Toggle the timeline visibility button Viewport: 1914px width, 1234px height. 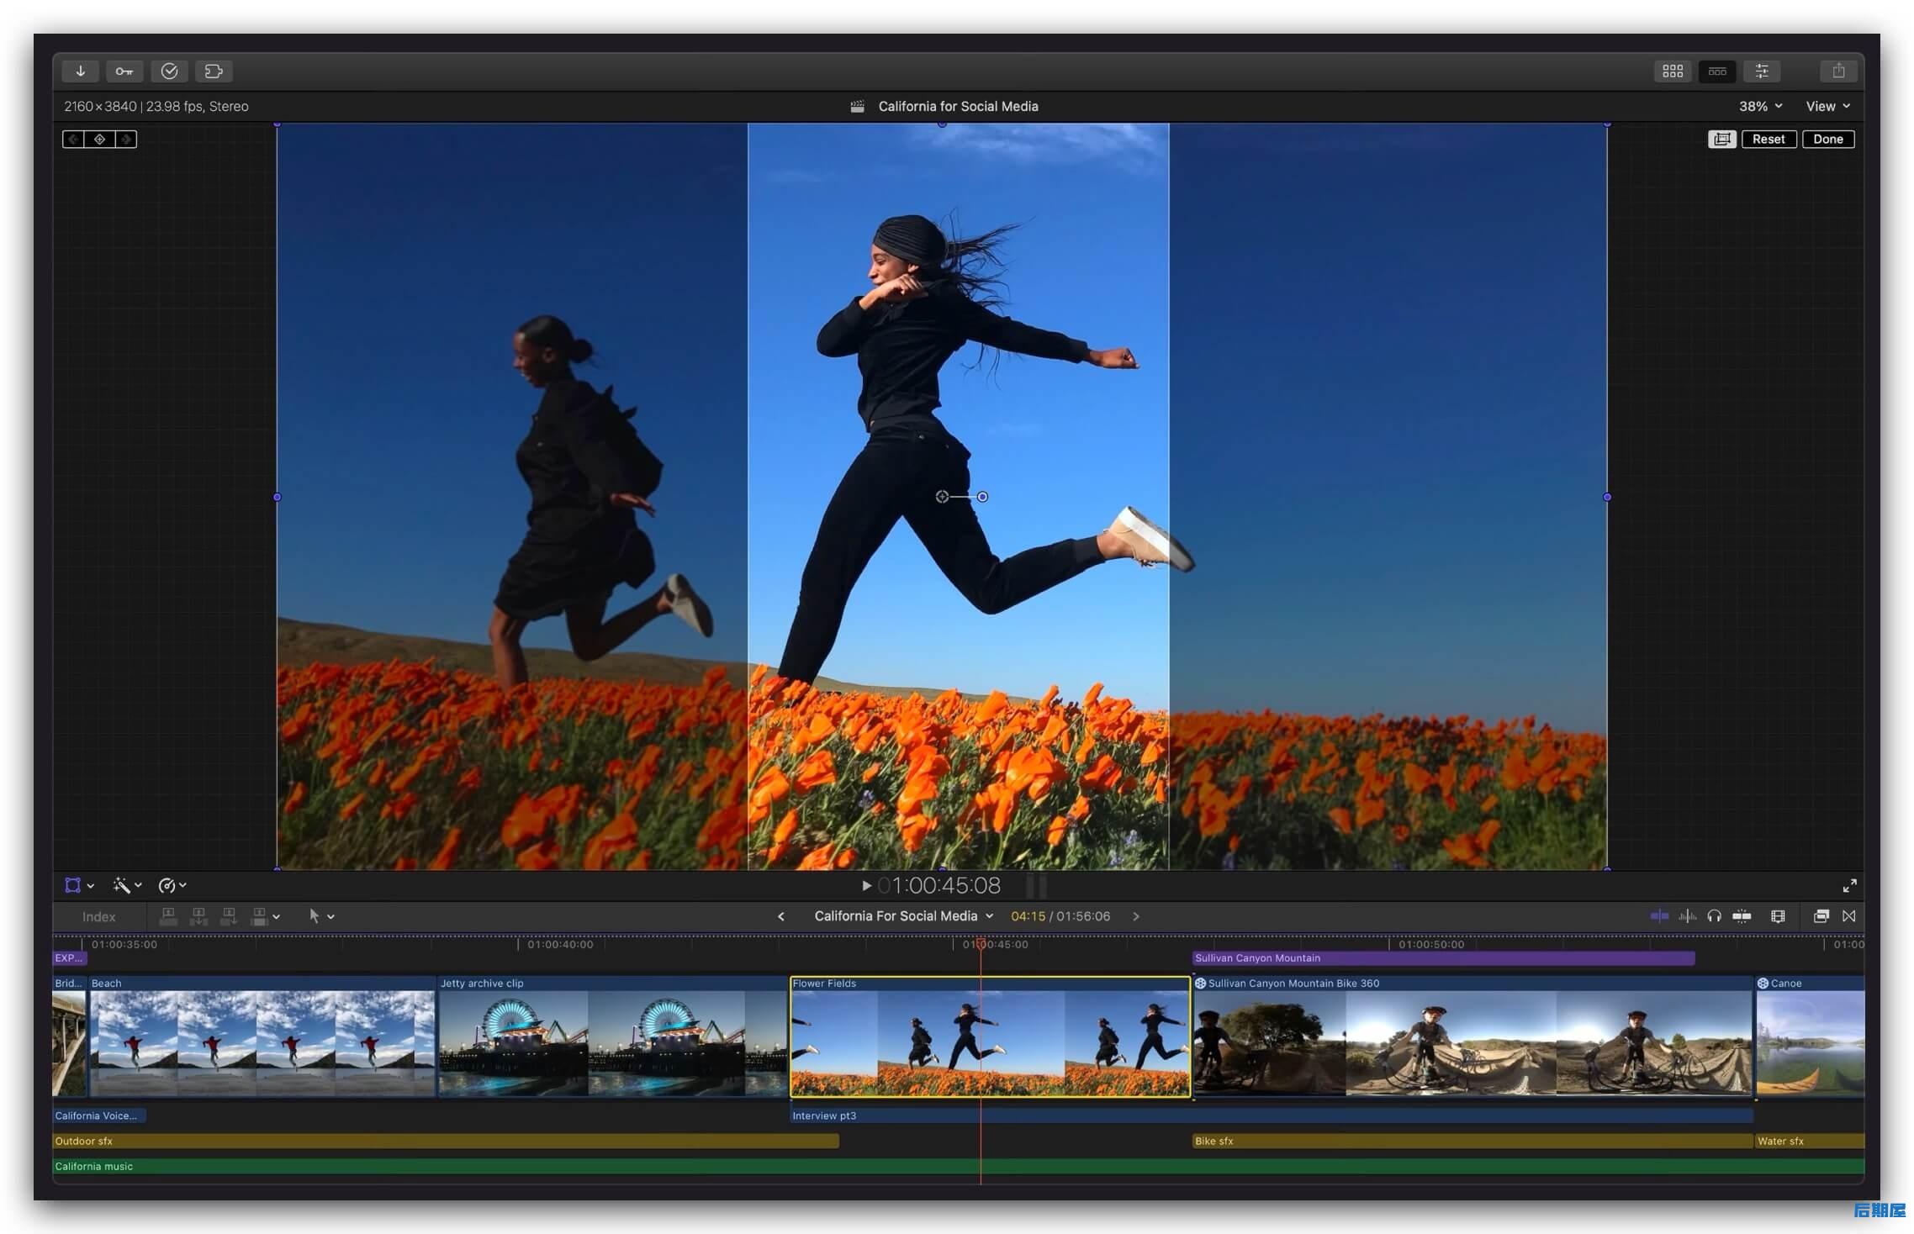[1717, 71]
